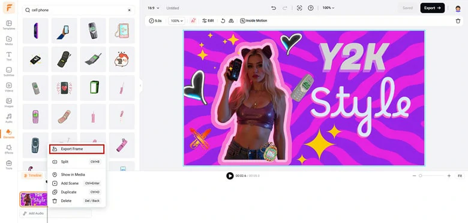Viewport: 468px width, 223px height.
Task: Select the Y2K Style scene thumbnail in timeline
Action: [x=34, y=199]
